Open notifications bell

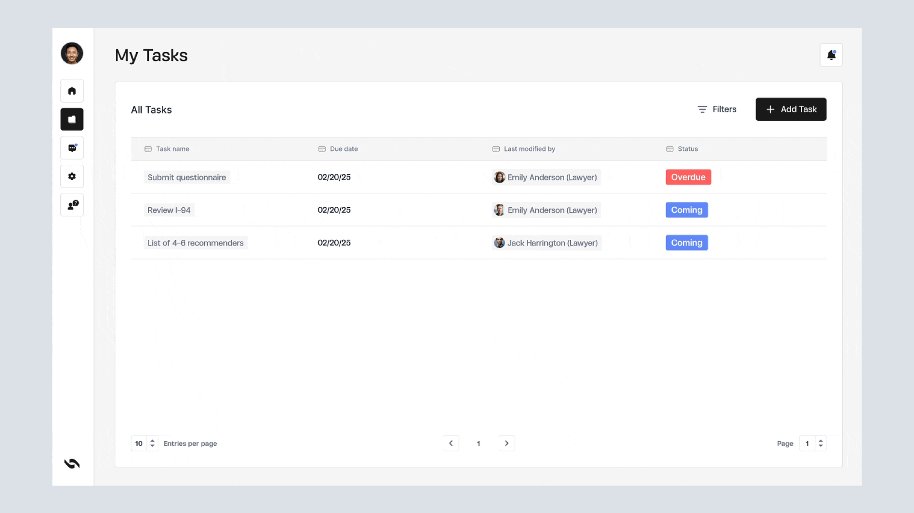pos(831,55)
